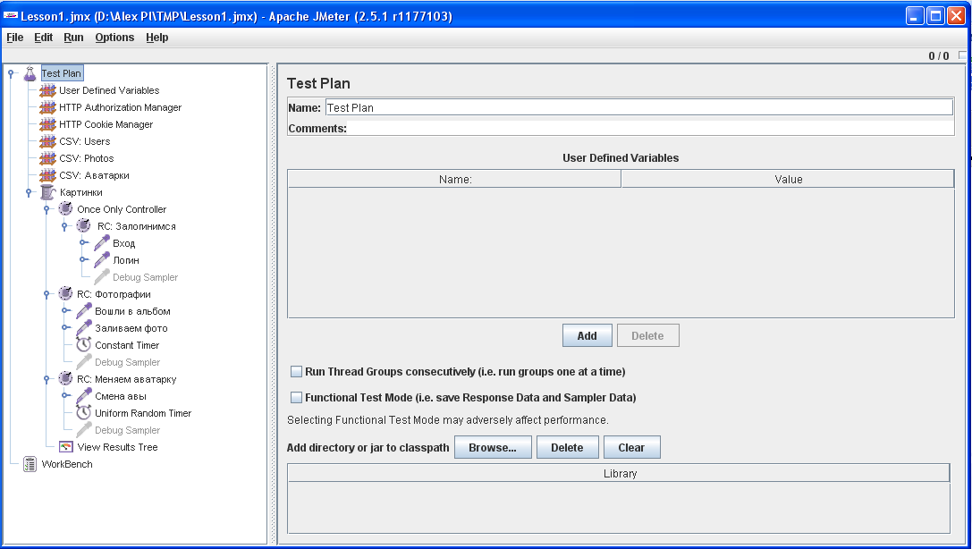The image size is (972, 549).
Task: Open the File menu
Action: coord(15,38)
